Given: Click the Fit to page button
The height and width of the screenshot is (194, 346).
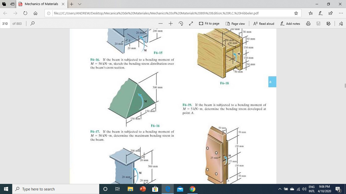Looking at the screenshot, I should 209,23.
